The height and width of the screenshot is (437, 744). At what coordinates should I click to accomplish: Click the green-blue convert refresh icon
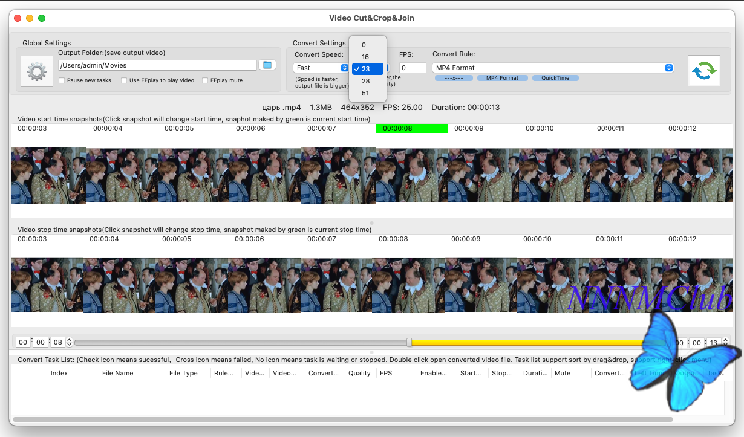pos(704,71)
